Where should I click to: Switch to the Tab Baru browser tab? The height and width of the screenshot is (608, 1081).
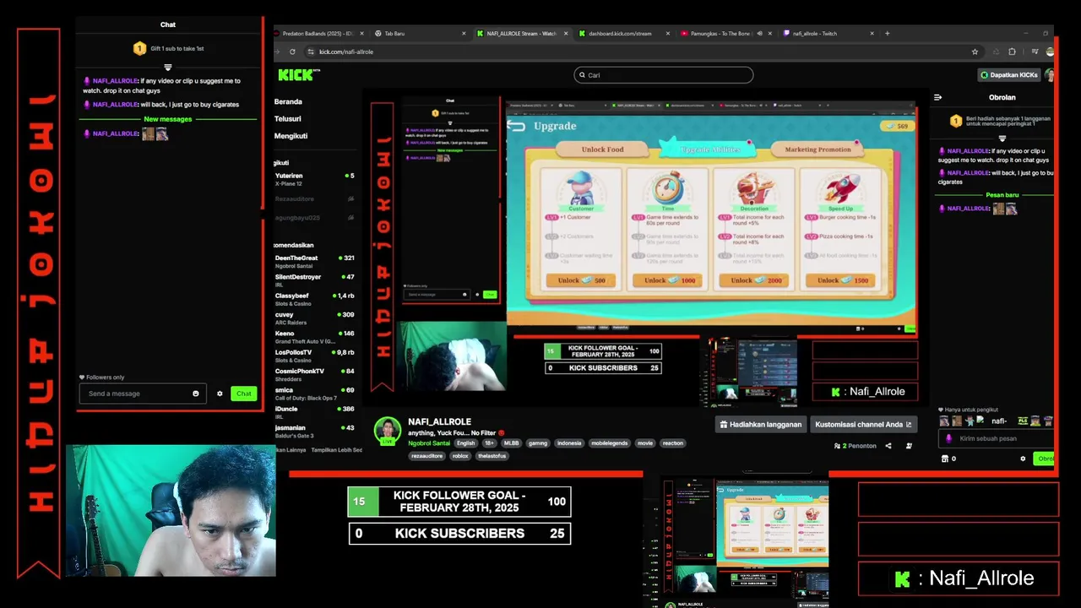420,34
